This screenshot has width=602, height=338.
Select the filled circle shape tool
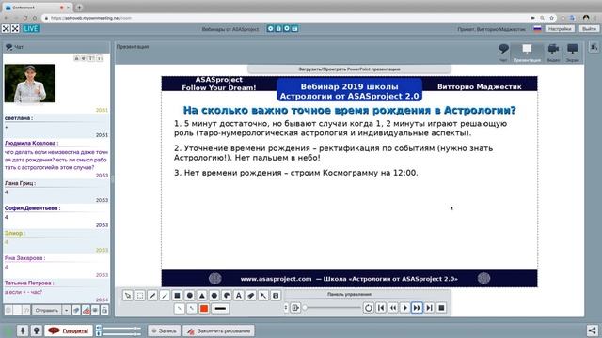point(189,296)
